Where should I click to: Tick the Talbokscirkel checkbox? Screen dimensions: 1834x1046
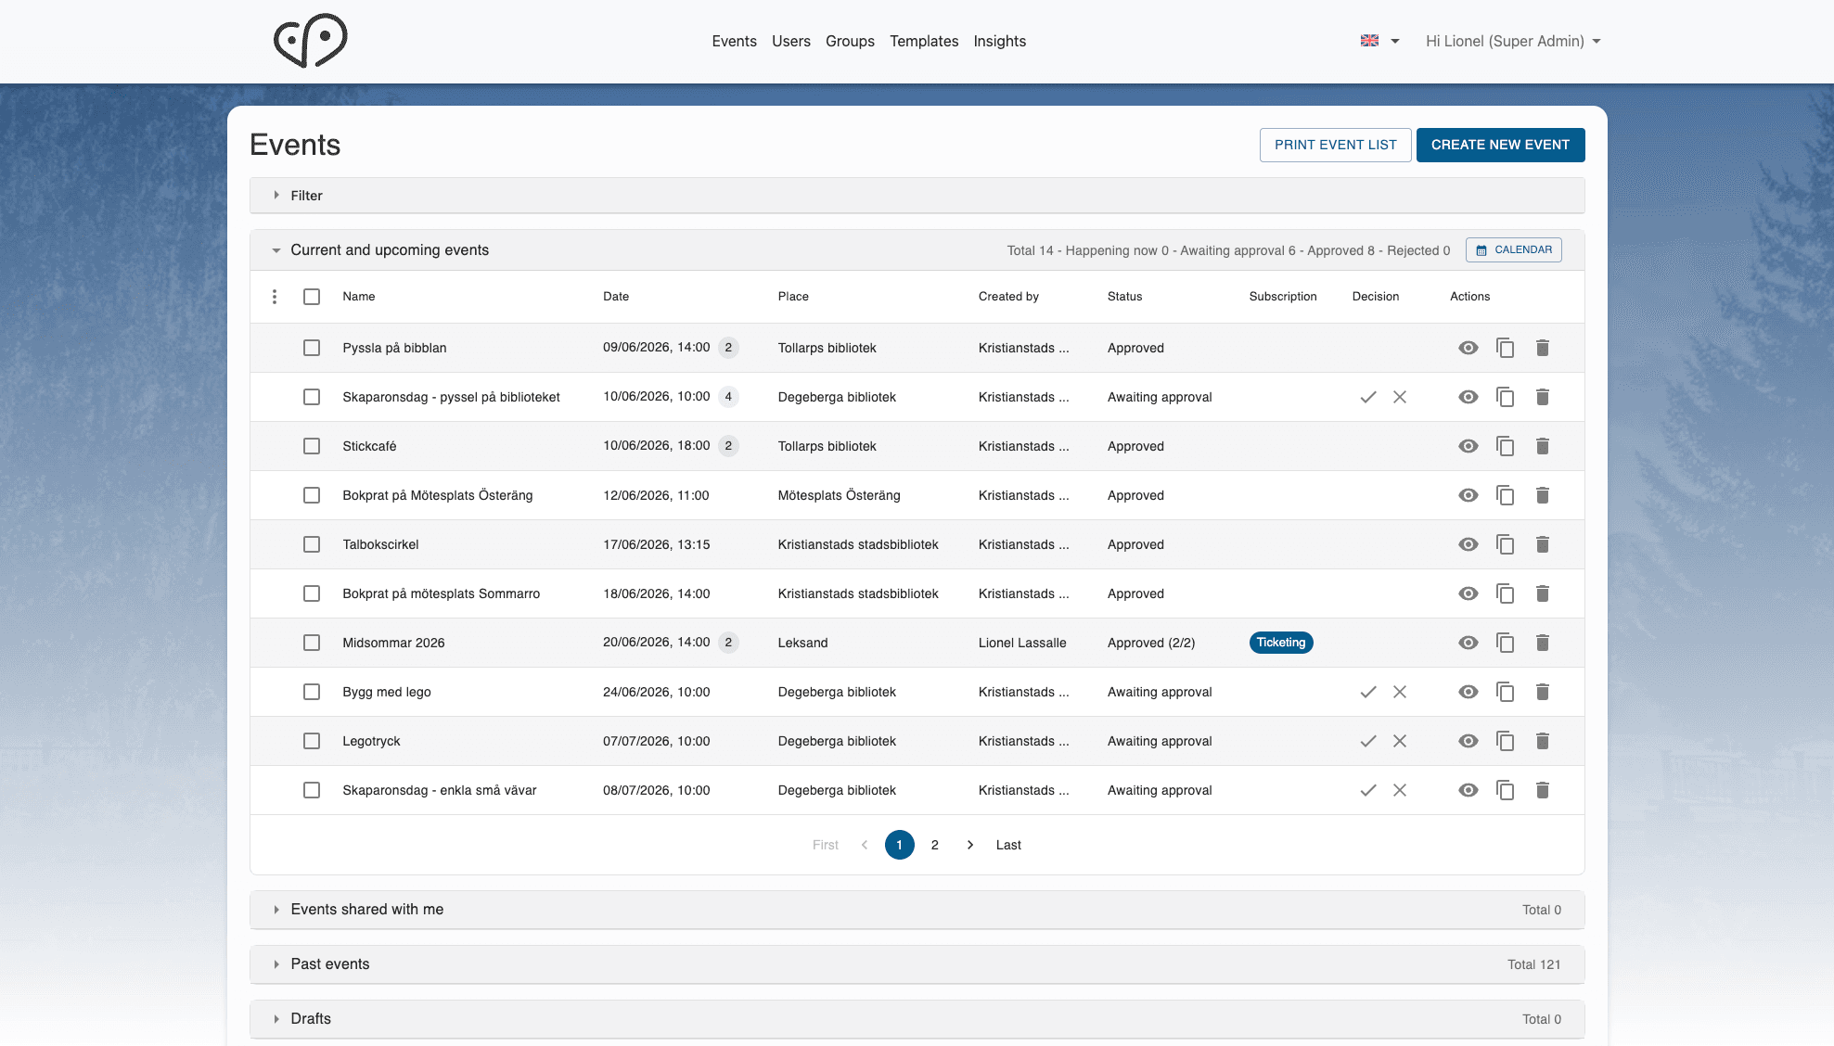312,544
